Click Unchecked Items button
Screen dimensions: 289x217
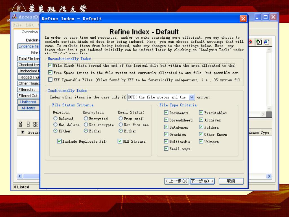tap(29, 71)
